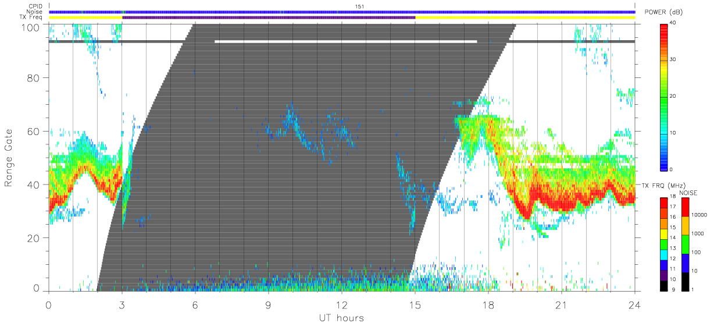
Task: Click the 20 tick on Range Gate axis
Action: [x=33, y=238]
